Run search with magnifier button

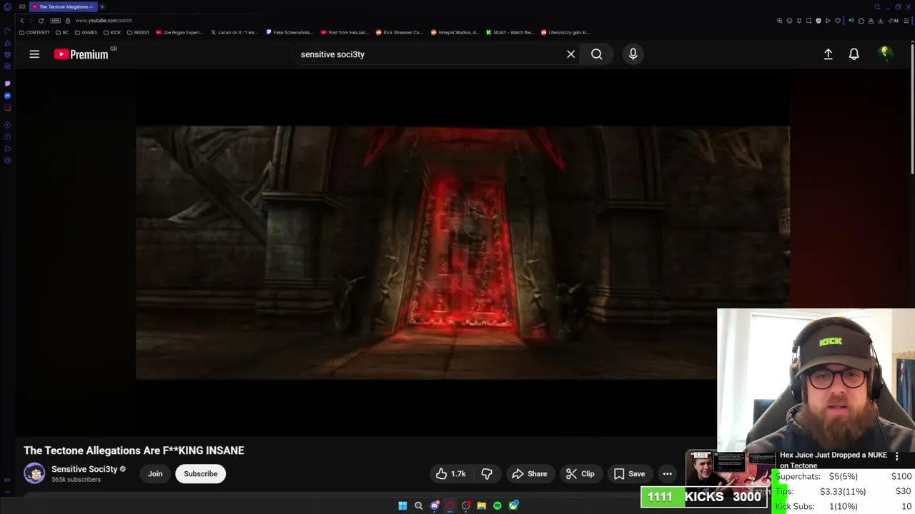pyautogui.click(x=596, y=54)
